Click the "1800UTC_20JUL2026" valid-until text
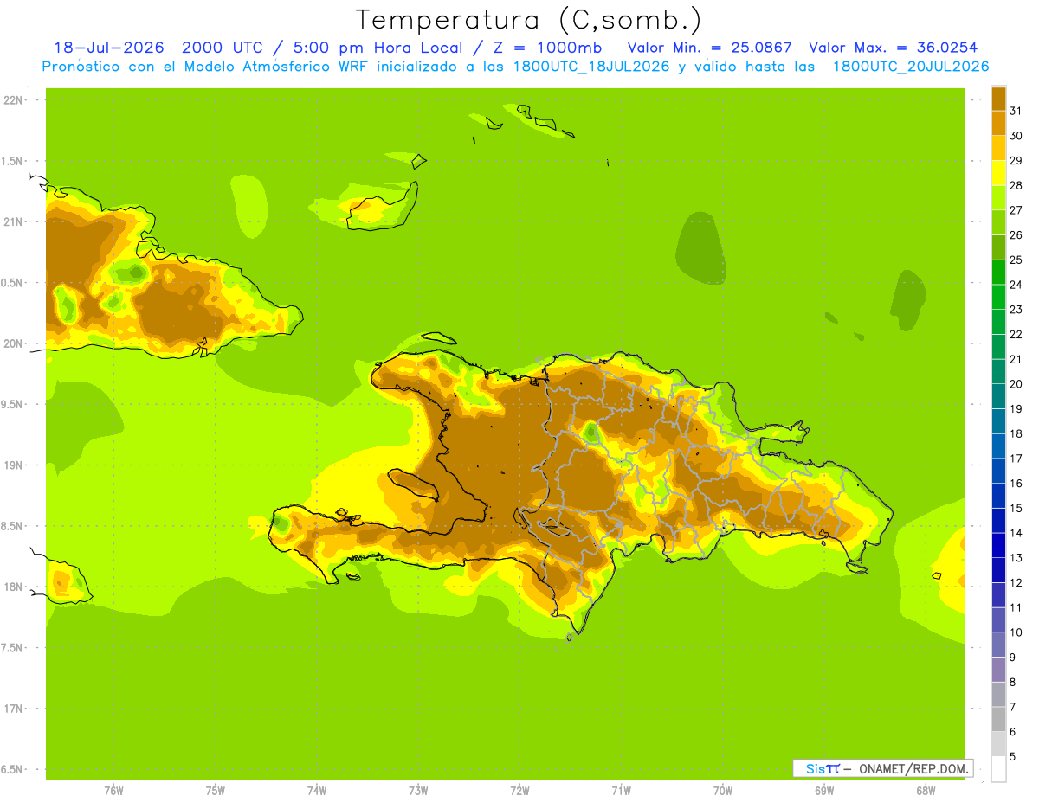The image size is (1039, 802). click(x=911, y=67)
